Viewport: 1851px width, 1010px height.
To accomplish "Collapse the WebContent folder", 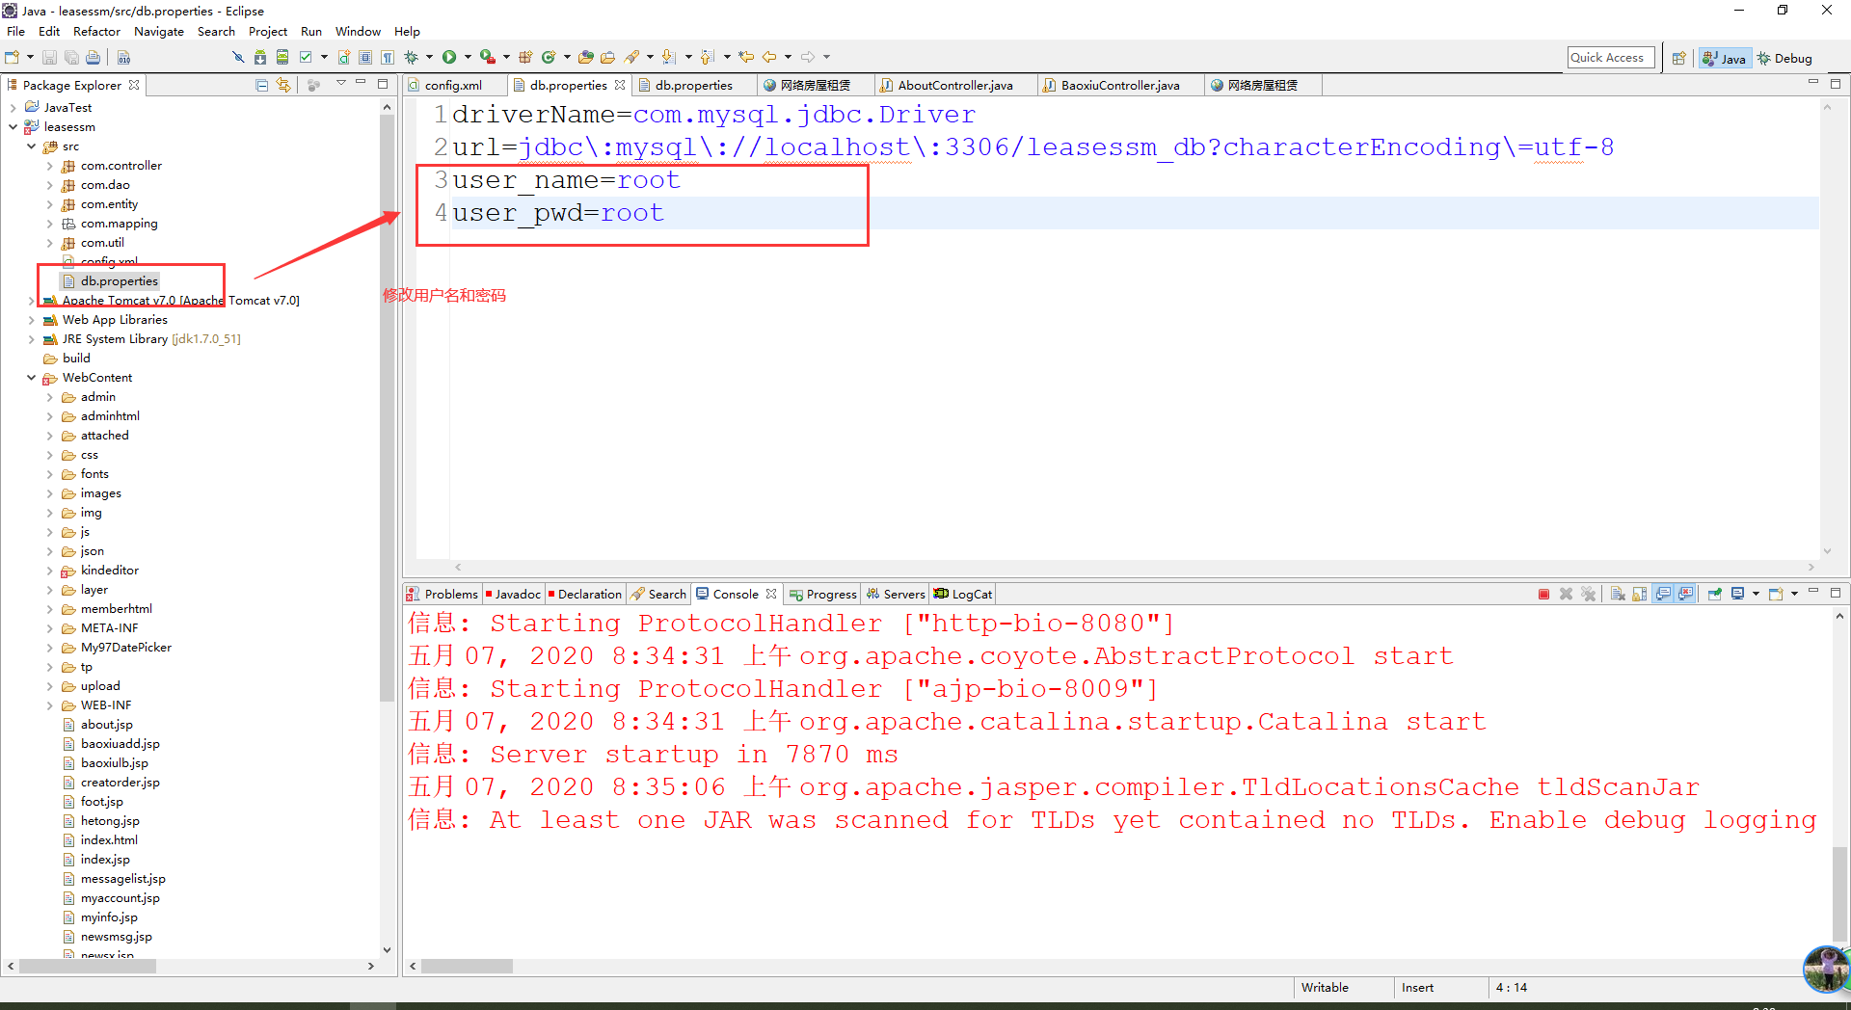I will click(32, 378).
